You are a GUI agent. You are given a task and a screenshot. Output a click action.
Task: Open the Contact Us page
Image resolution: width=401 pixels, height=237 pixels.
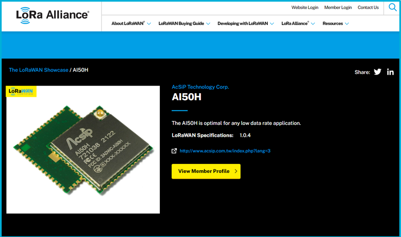[368, 8]
